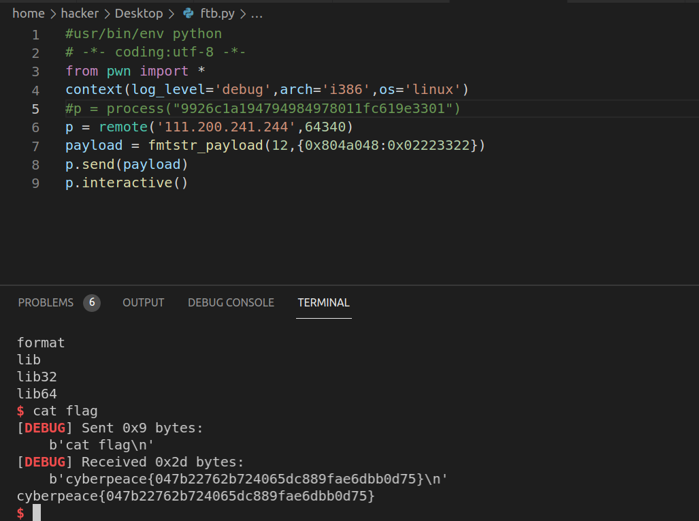Click the terminal cursor at the last prompt
The image size is (699, 521).
pos(37,513)
